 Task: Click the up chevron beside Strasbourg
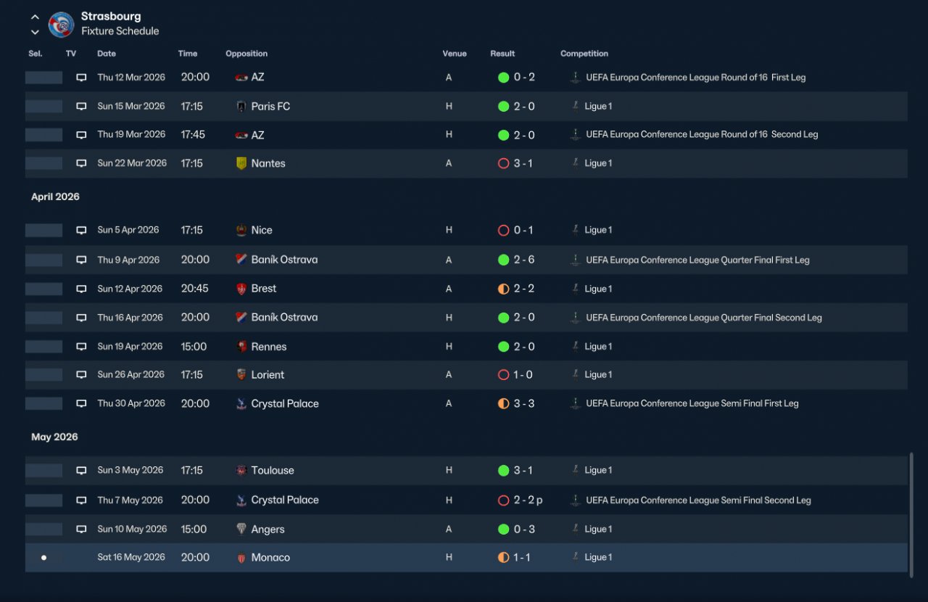pos(35,17)
